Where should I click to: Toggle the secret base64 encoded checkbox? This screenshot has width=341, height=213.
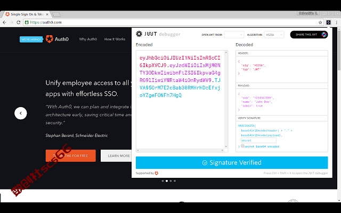point(242,146)
